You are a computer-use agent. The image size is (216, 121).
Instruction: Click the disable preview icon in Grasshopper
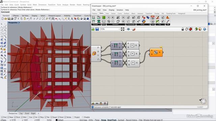click(183, 29)
